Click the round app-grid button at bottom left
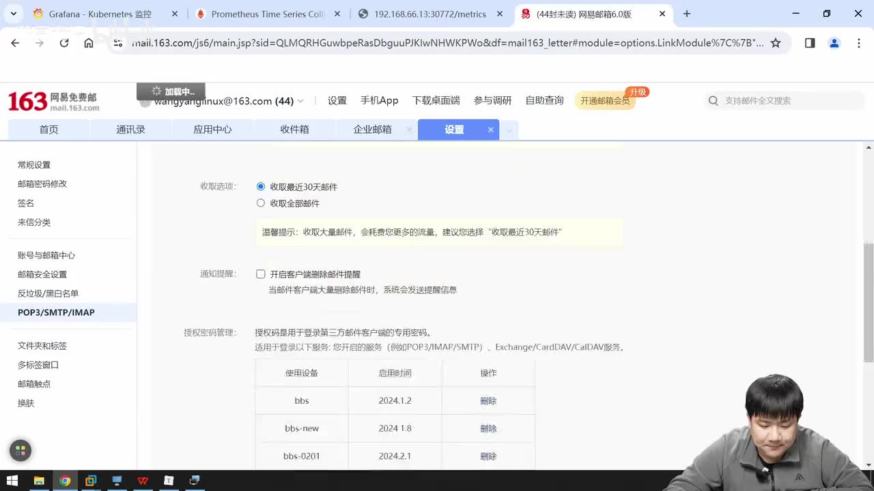The height and width of the screenshot is (491, 874). [20, 450]
